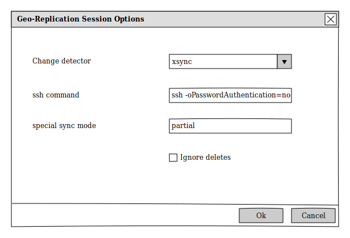Click the ssh command label
This screenshot has width=350, height=238.
point(56,95)
